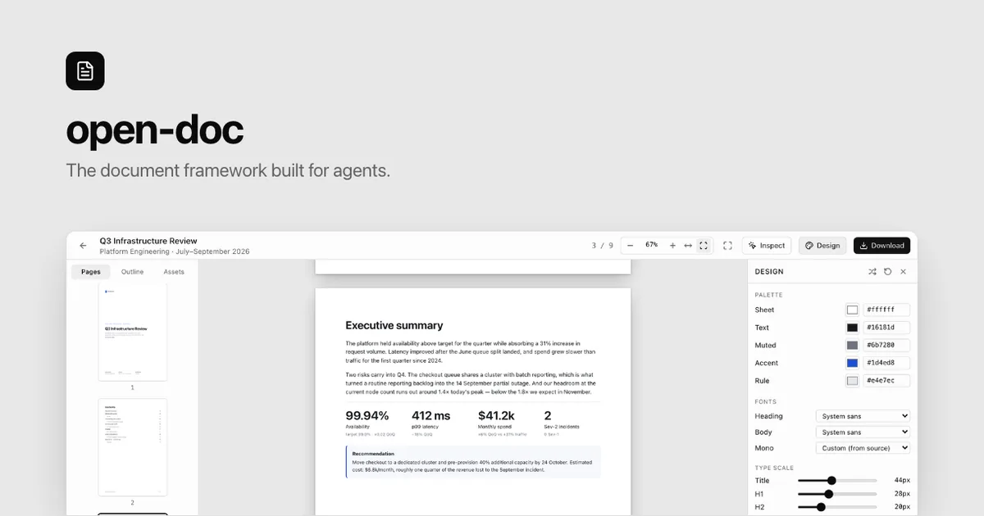Click the Title type scale slider
The image size is (984, 516).
(x=838, y=481)
